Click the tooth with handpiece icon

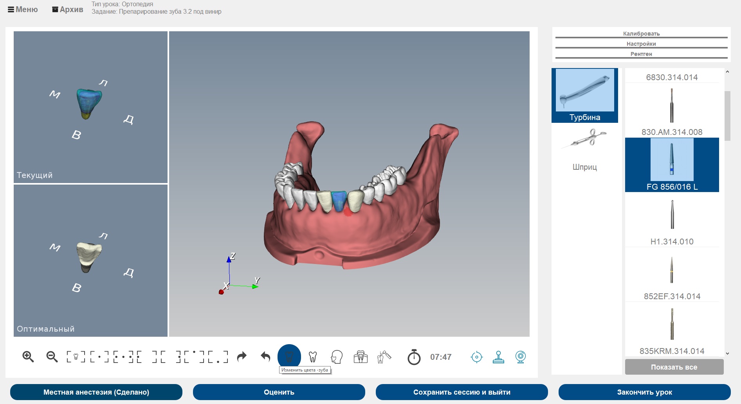pyautogui.click(x=384, y=357)
